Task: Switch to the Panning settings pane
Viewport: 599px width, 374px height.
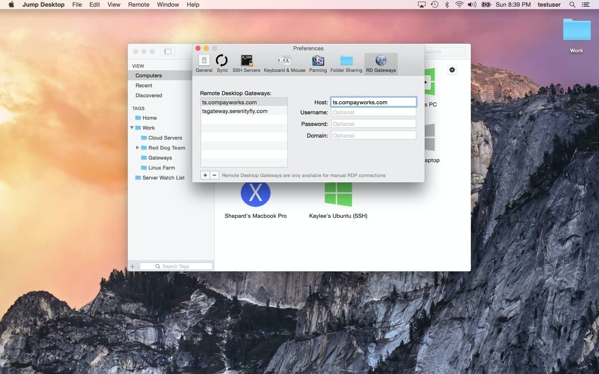Action: pyautogui.click(x=318, y=63)
